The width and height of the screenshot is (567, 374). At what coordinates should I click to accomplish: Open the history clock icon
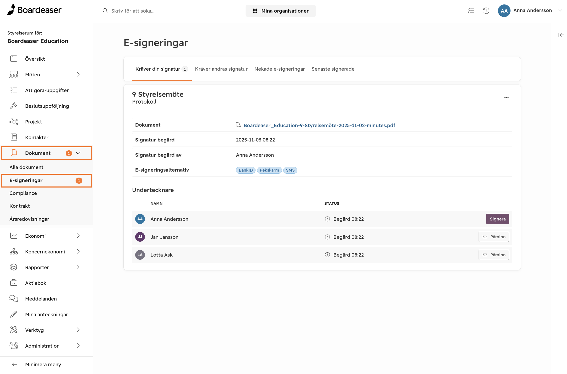point(486,11)
